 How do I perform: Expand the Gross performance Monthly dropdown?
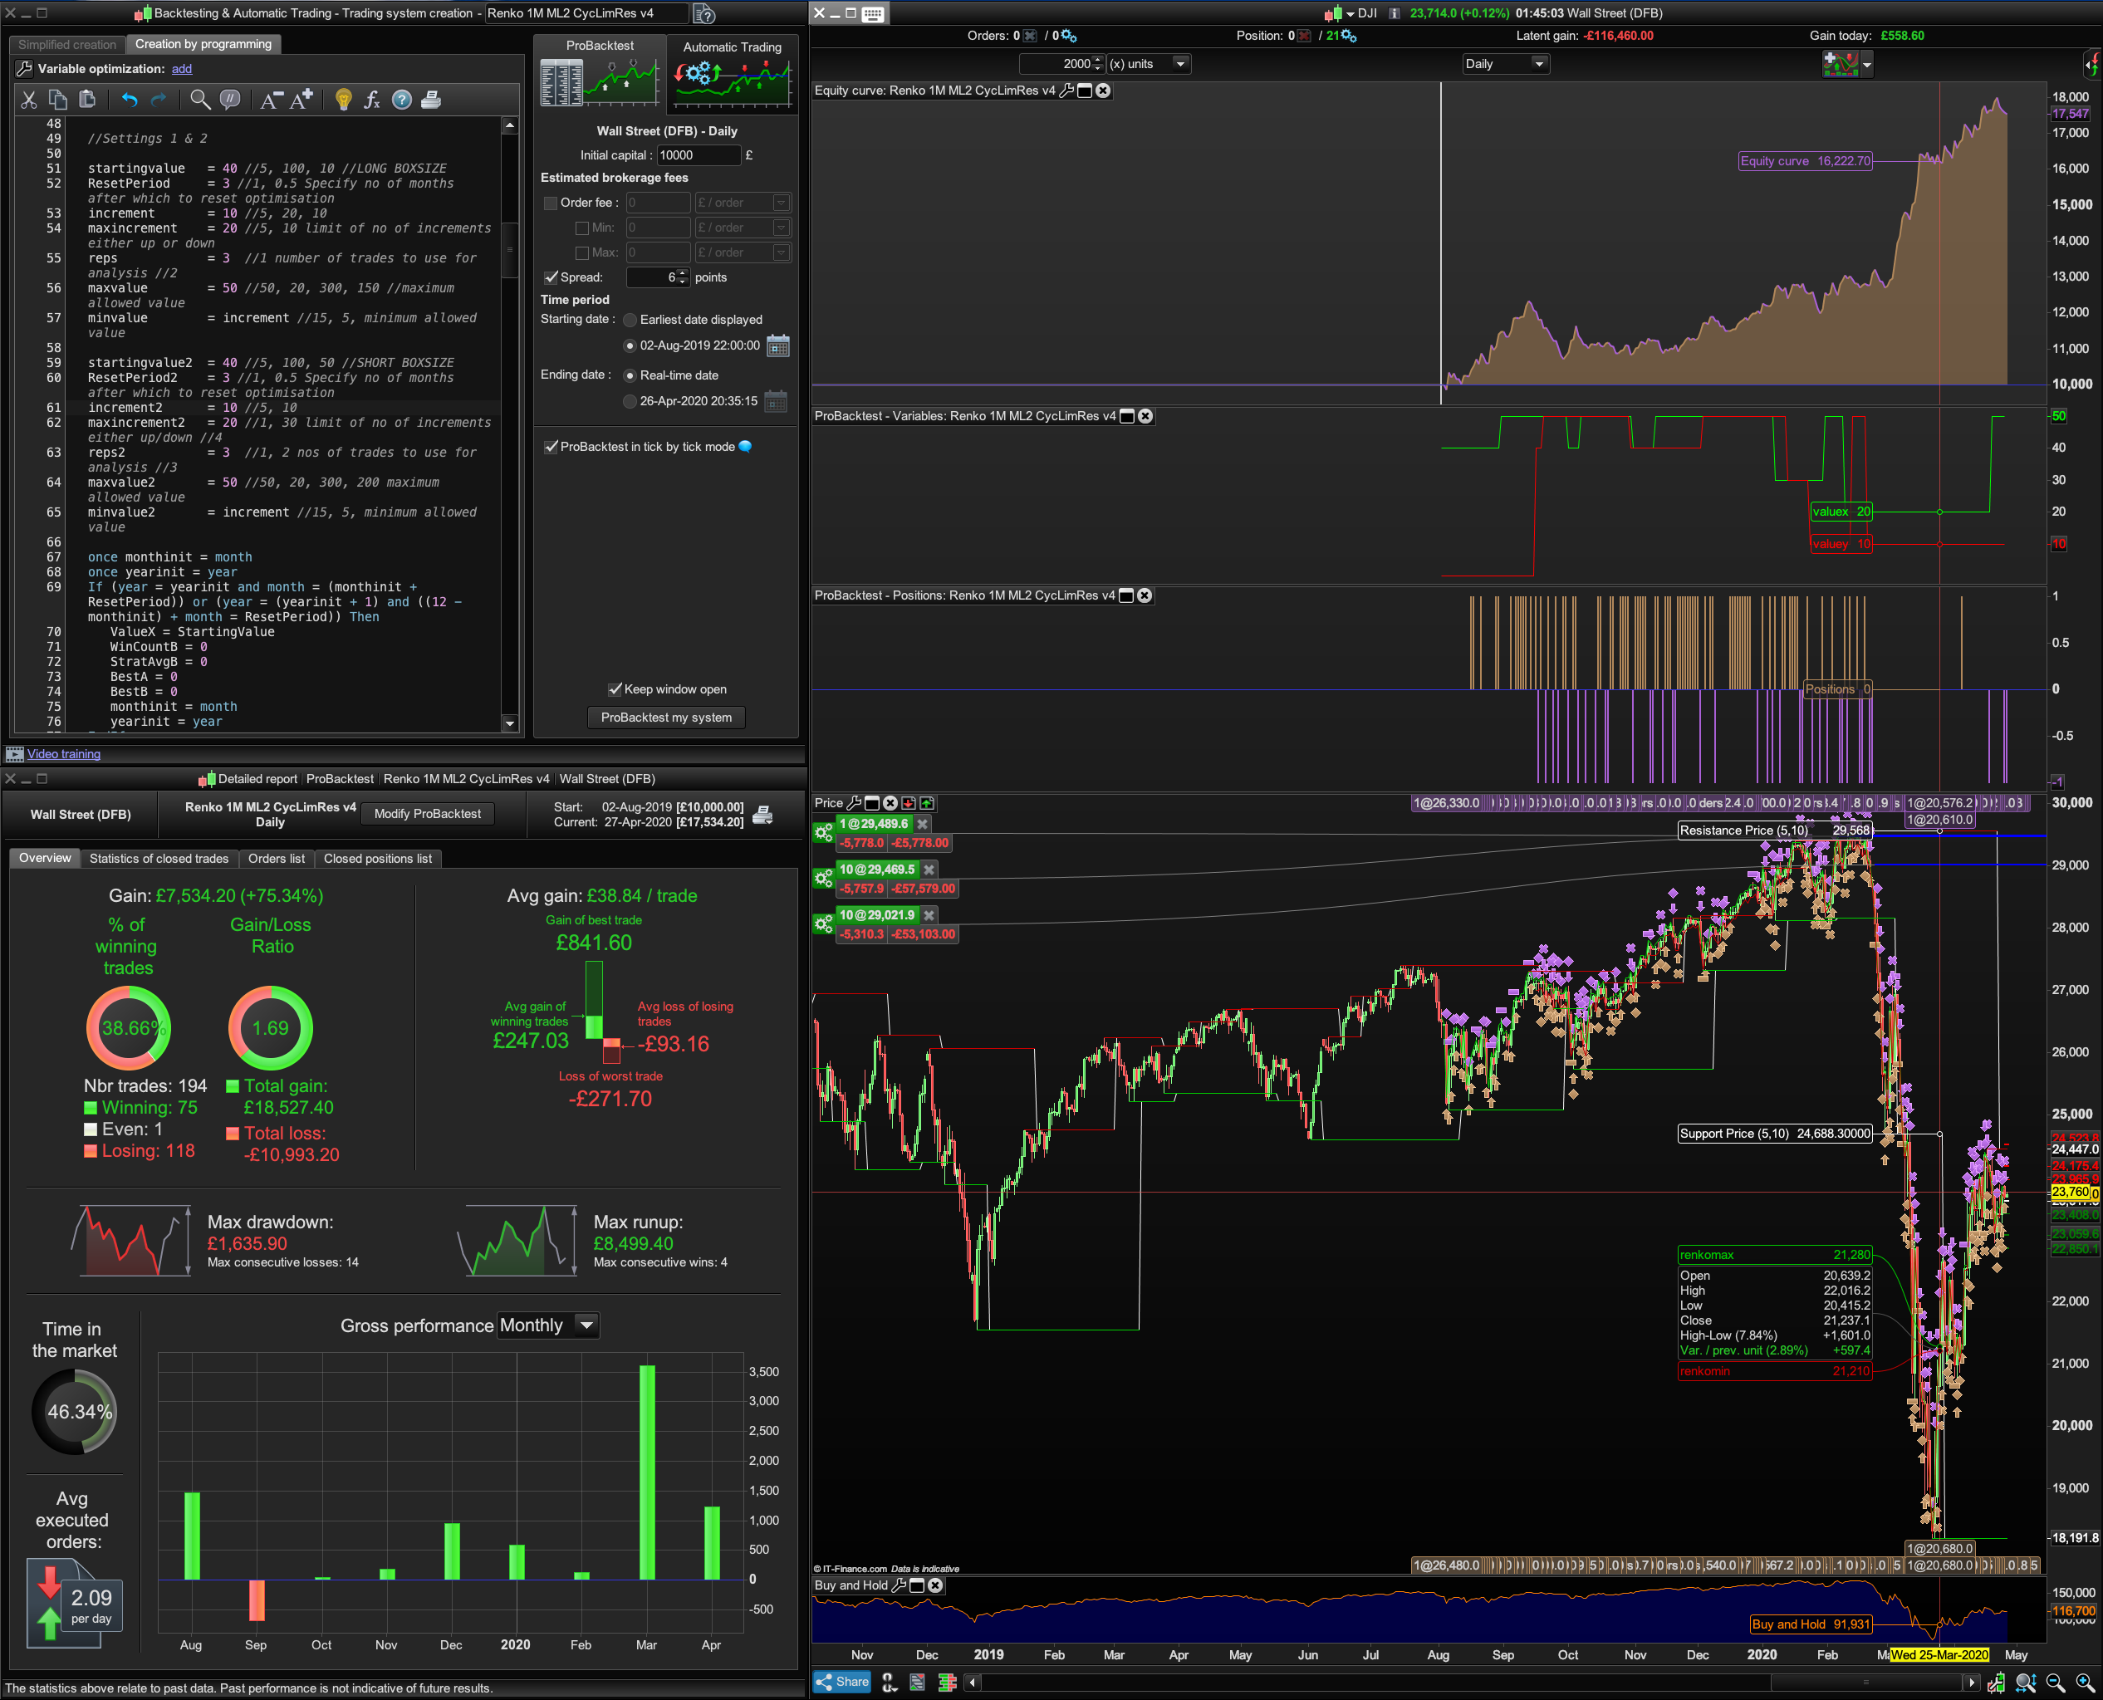tap(586, 1325)
